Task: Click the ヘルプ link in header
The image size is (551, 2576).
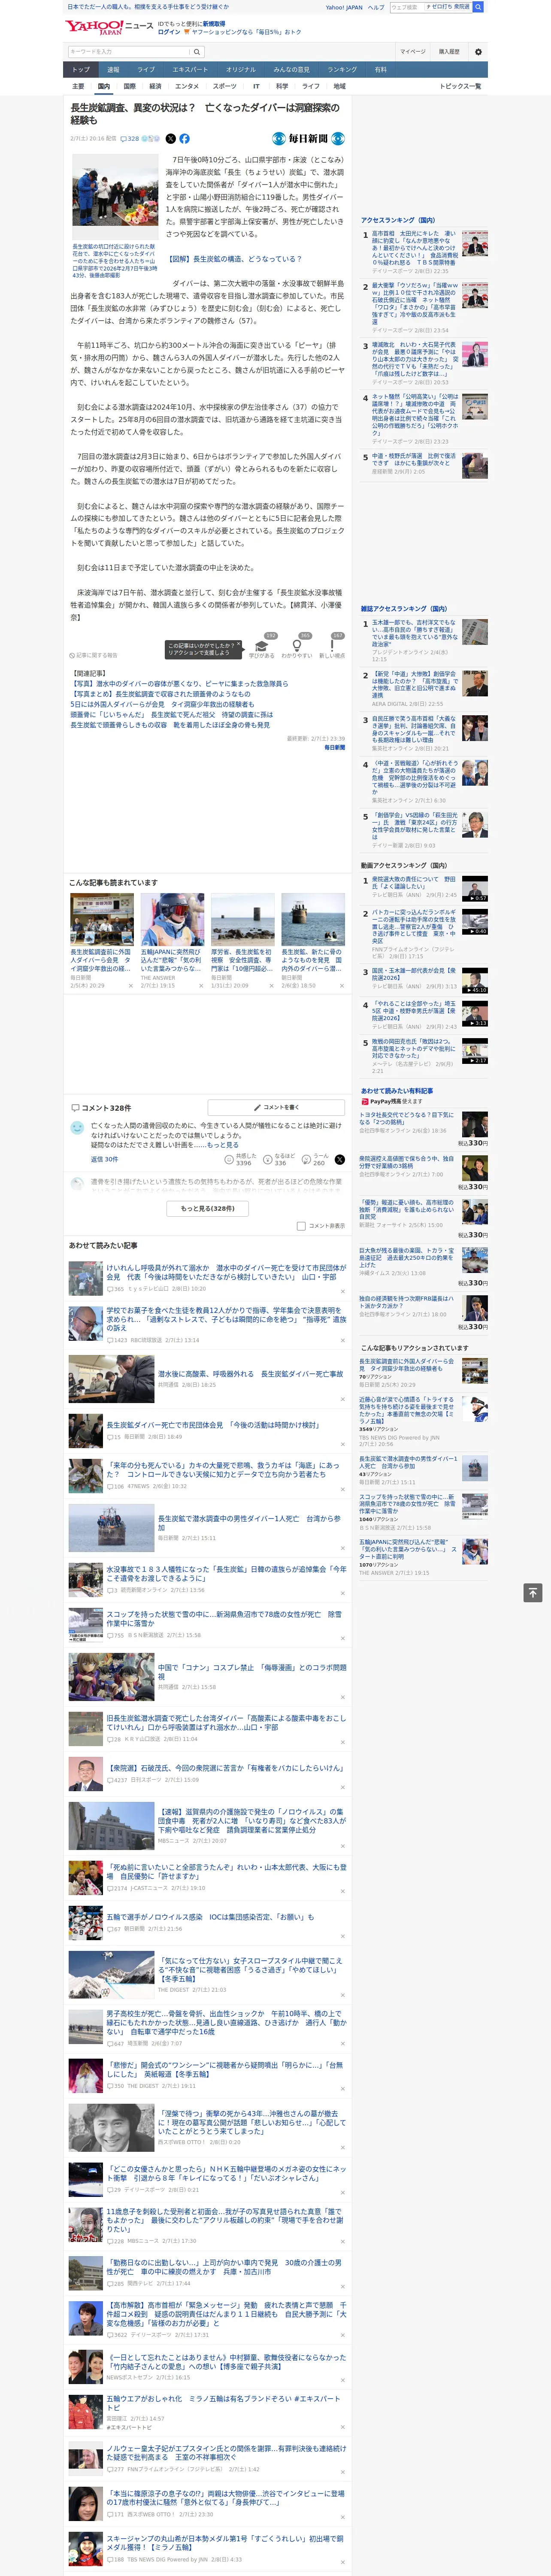Action: (x=375, y=7)
